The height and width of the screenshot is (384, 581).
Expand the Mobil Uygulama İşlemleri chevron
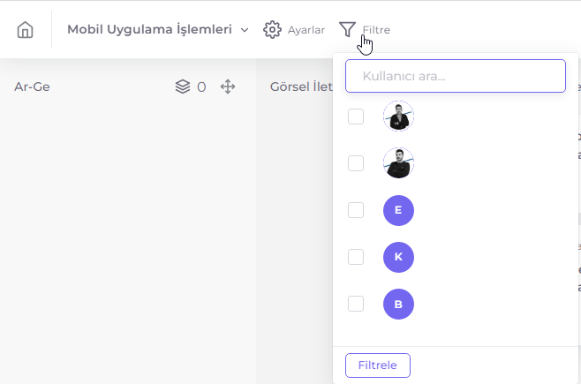tap(245, 30)
